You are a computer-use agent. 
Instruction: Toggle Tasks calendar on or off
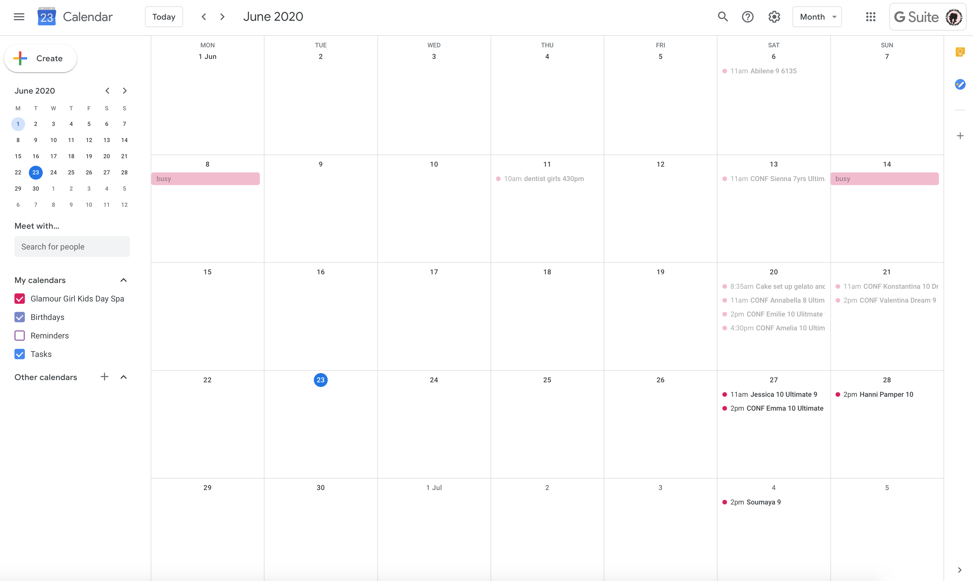[19, 353]
